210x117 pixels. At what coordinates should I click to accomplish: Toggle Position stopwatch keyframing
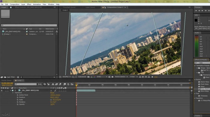(17, 97)
